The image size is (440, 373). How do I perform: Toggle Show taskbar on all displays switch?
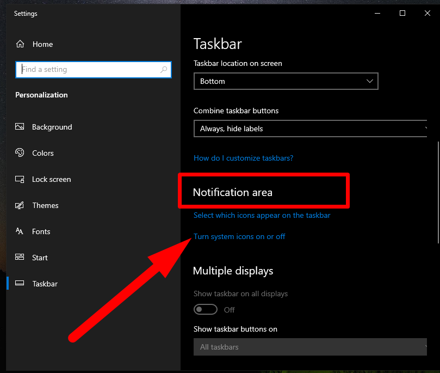point(206,309)
